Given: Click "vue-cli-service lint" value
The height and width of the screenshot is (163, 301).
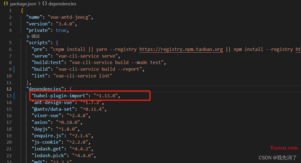Looking at the screenshot, I should tap(83, 76).
